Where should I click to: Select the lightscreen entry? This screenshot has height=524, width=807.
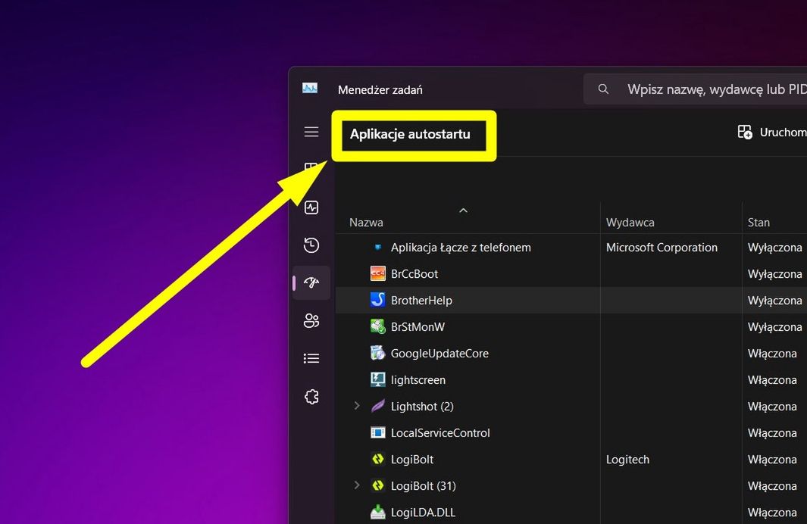coord(571,379)
